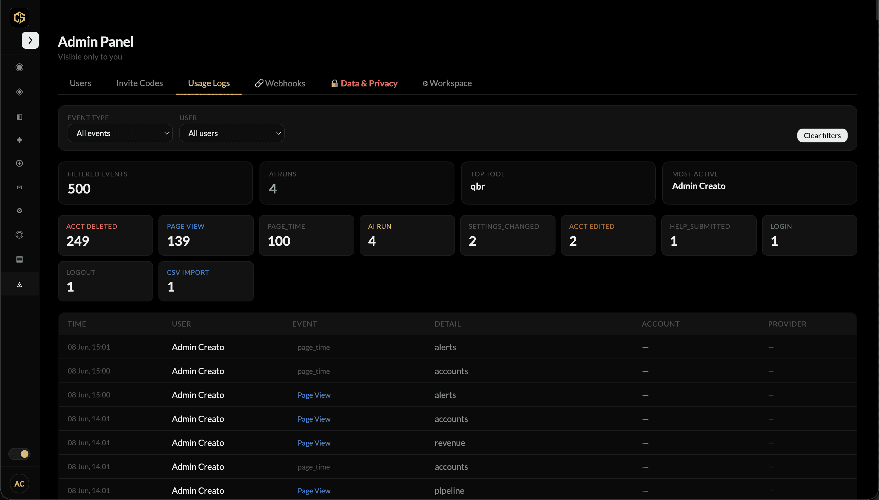Click the FILTERED EVENTS 500 stat
Image resolution: width=879 pixels, height=500 pixels.
point(155,183)
